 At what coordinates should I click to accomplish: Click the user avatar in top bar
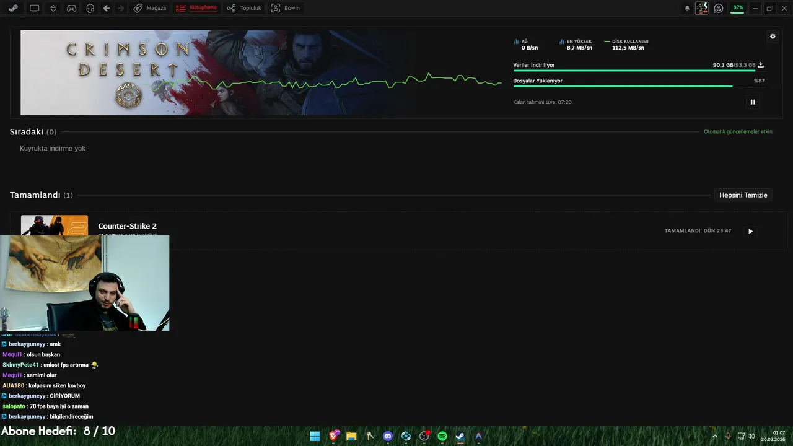pos(702,8)
